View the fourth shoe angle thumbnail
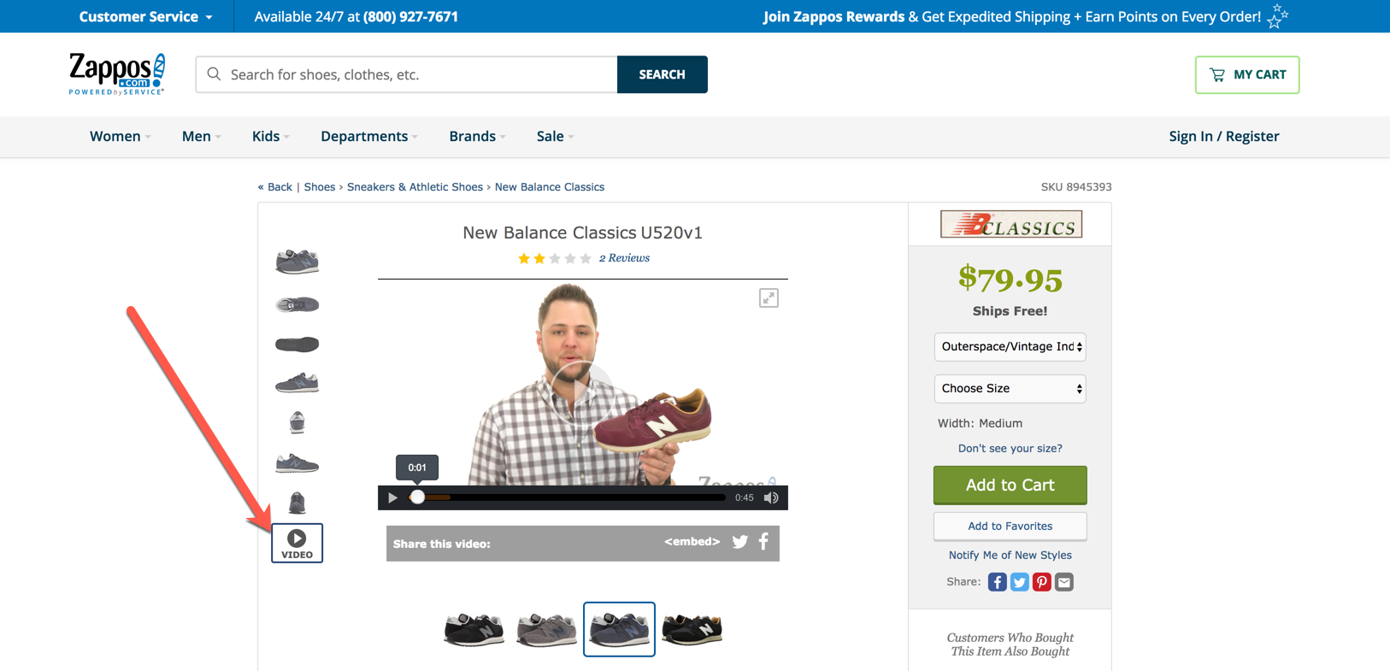Image resolution: width=1390 pixels, height=671 pixels. (x=297, y=383)
